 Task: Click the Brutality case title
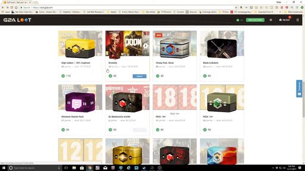113,63
